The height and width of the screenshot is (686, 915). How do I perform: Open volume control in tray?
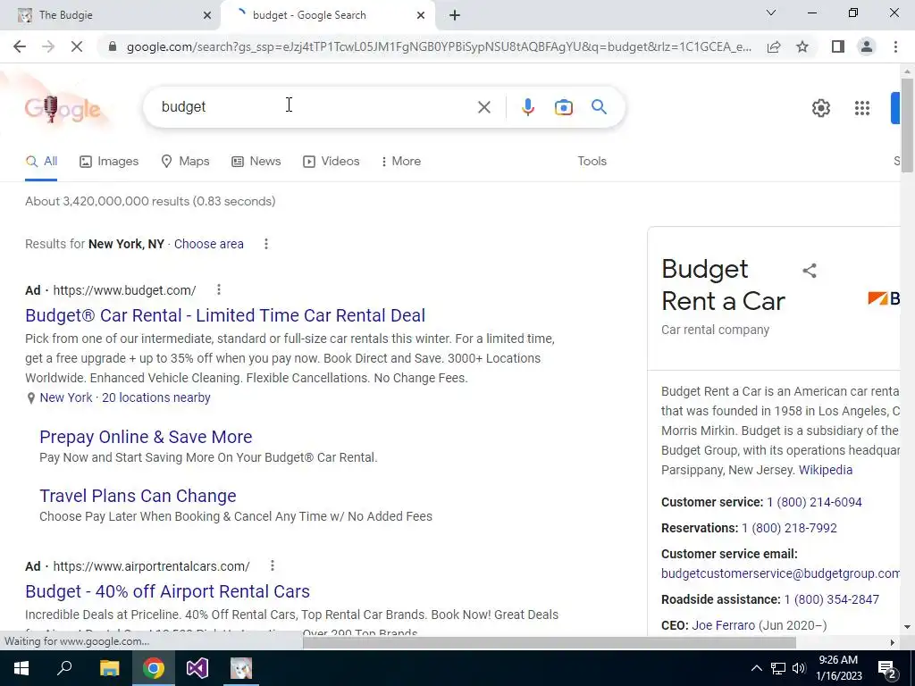pyautogui.click(x=799, y=668)
